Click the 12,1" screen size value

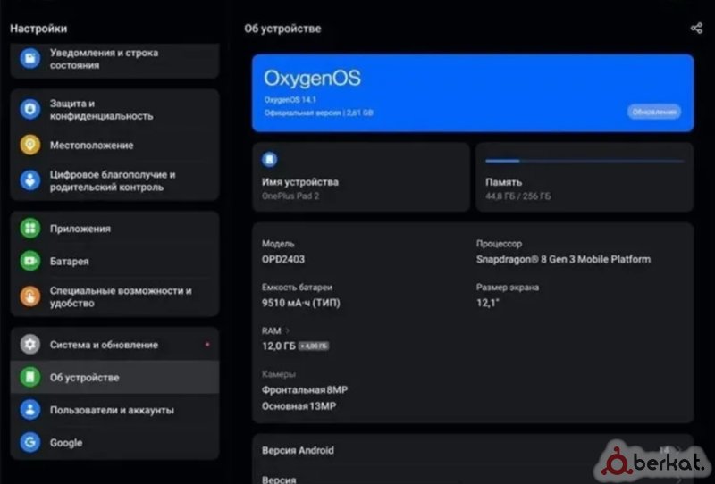pyautogui.click(x=487, y=303)
